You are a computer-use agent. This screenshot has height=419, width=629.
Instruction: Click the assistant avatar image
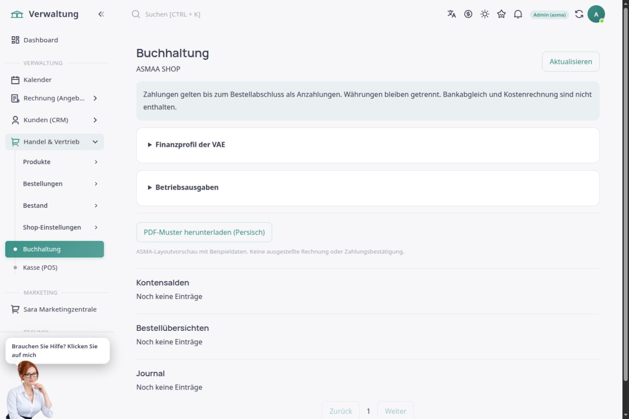tap(30, 390)
